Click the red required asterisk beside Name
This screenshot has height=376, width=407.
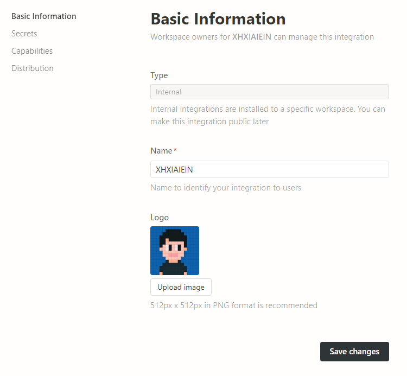(x=175, y=150)
